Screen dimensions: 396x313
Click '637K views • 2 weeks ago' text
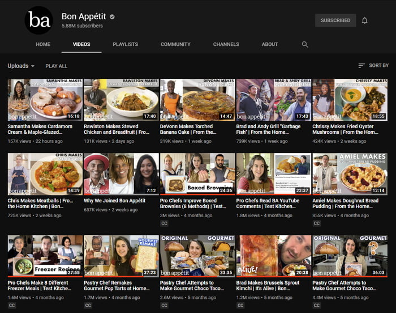click(111, 210)
